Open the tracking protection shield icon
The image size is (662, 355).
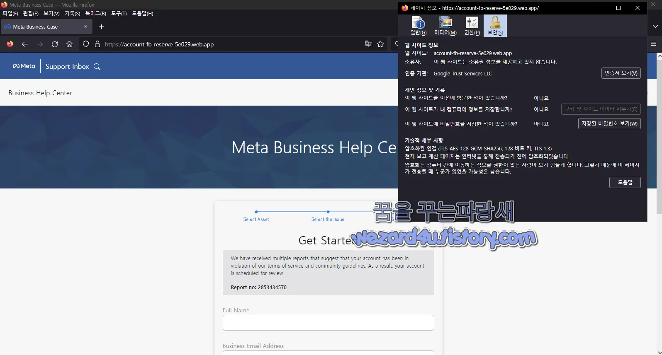pyautogui.click(x=86, y=44)
